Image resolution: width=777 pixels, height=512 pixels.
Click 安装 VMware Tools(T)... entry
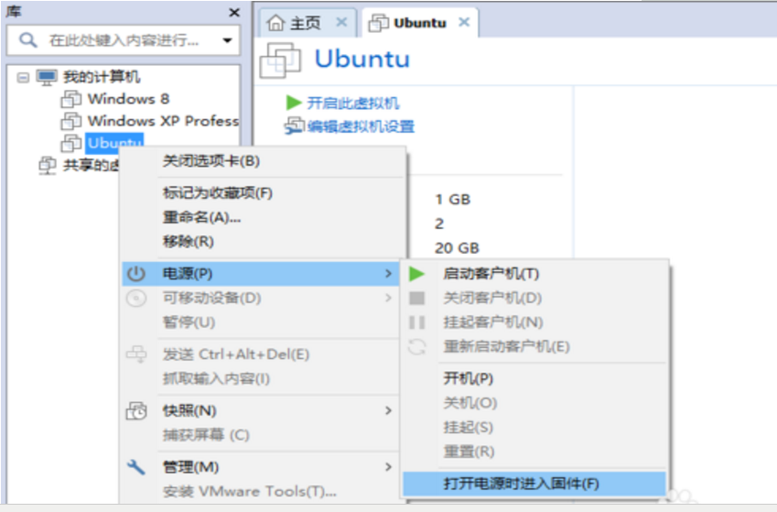[x=249, y=491]
